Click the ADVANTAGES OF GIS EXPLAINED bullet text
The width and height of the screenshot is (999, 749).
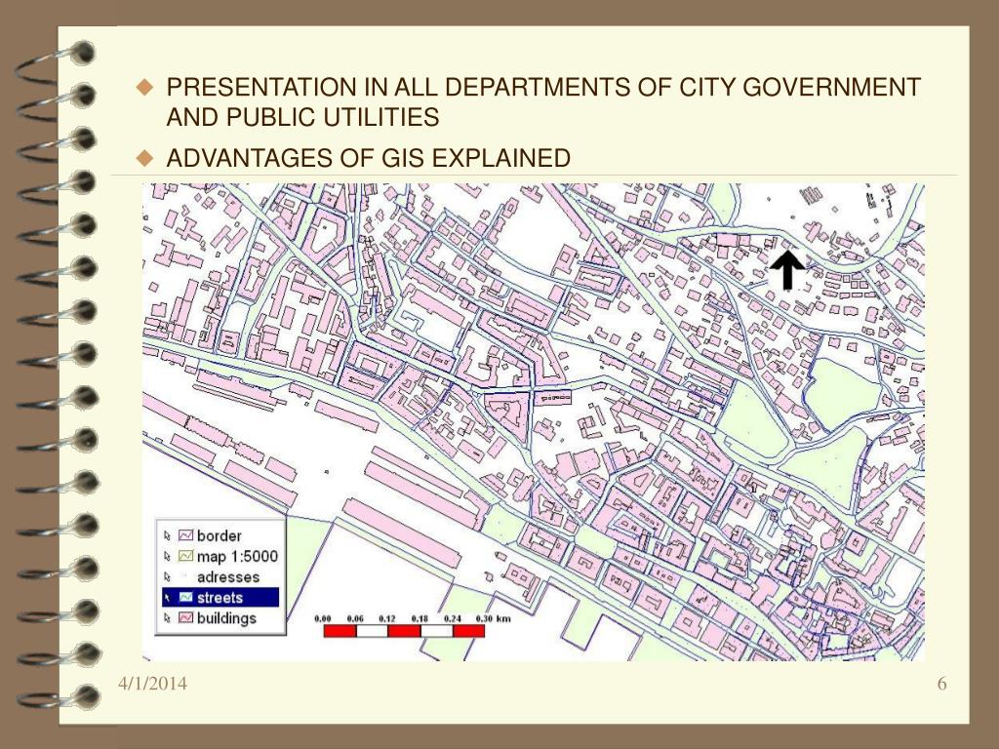click(x=368, y=158)
